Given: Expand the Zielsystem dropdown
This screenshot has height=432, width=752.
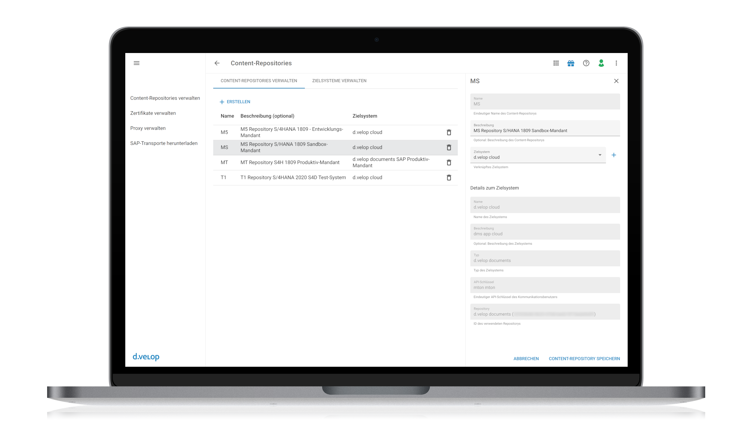Looking at the screenshot, I should coord(600,155).
